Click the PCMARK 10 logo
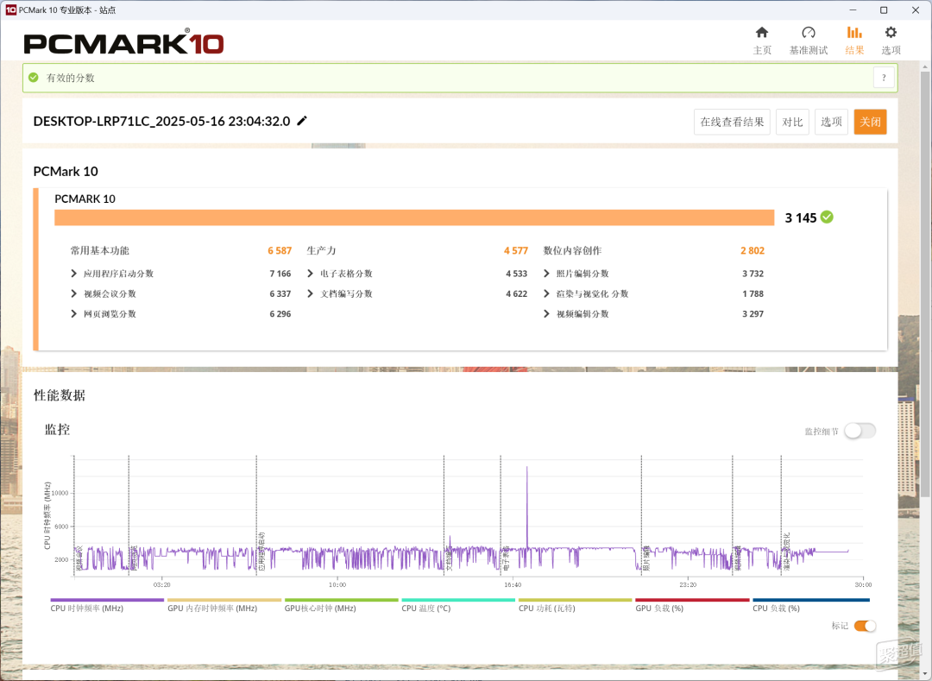932x681 pixels. coord(123,43)
